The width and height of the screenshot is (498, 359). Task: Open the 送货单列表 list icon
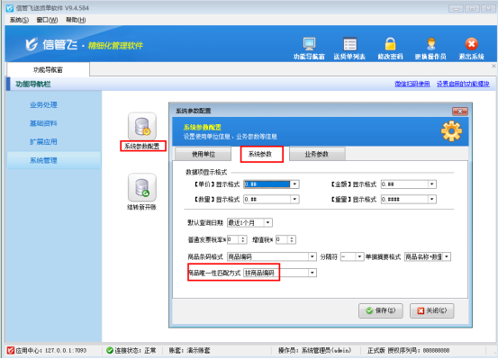(349, 44)
